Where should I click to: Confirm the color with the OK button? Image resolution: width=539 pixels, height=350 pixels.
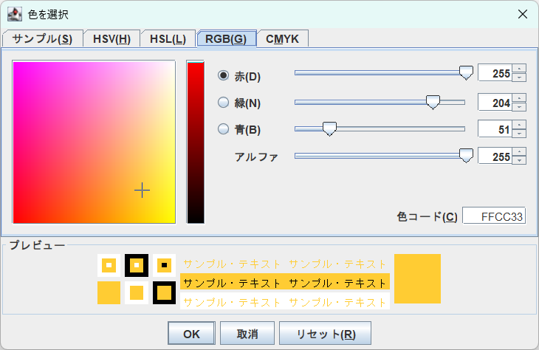[x=191, y=333]
